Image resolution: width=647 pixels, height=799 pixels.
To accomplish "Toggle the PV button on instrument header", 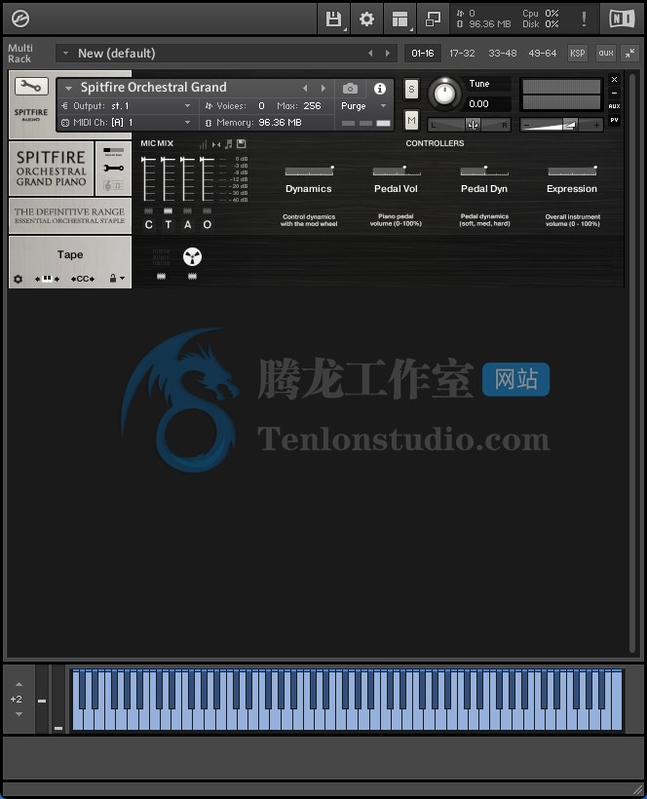I will click(x=615, y=120).
